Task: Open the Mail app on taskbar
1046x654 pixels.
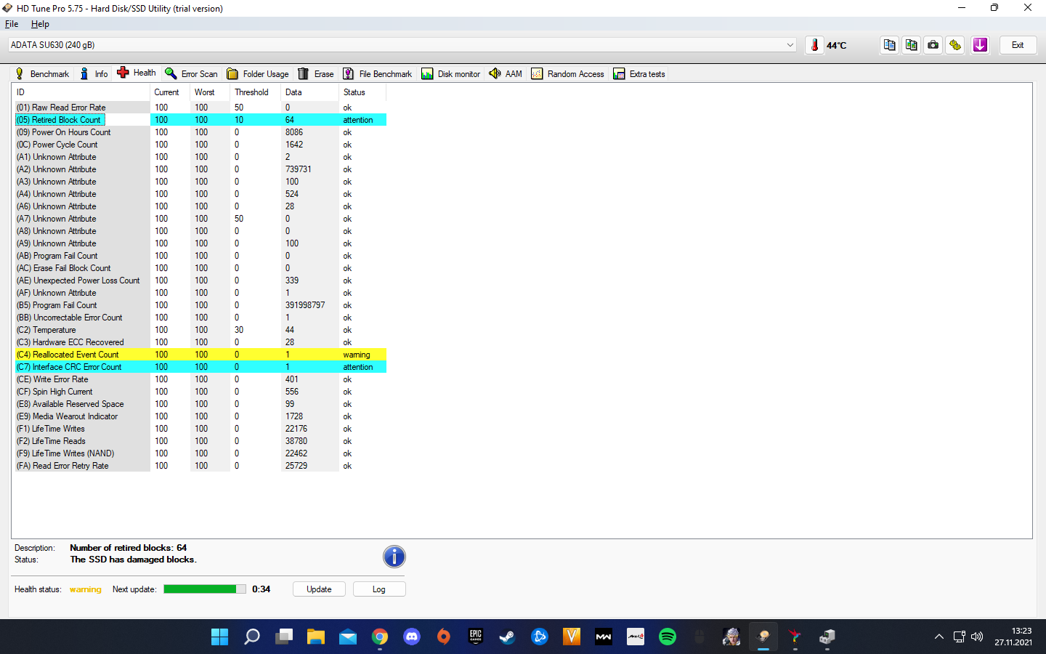Action: 347,637
